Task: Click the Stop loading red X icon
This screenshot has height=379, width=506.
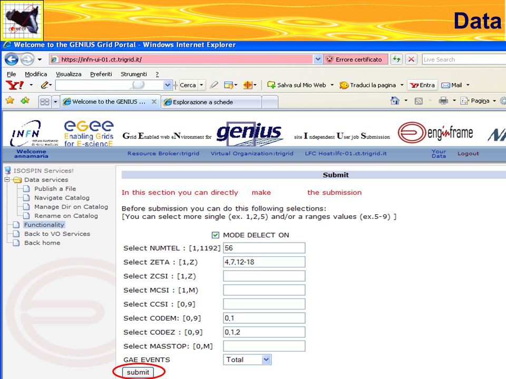Action: pyautogui.click(x=411, y=59)
